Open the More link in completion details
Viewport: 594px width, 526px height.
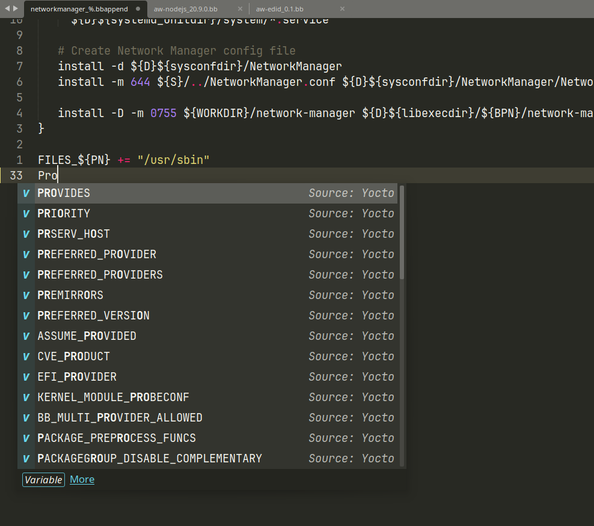click(82, 479)
